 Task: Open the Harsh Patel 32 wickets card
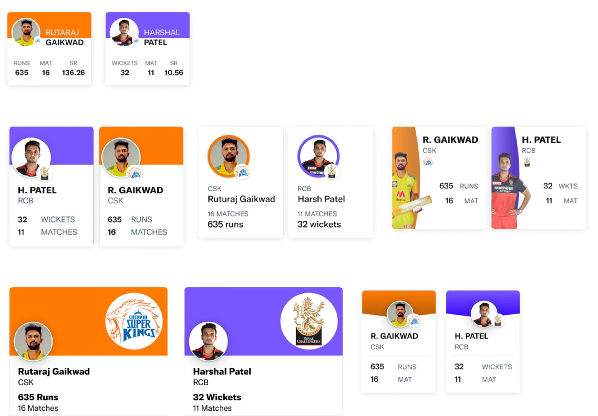point(331,182)
